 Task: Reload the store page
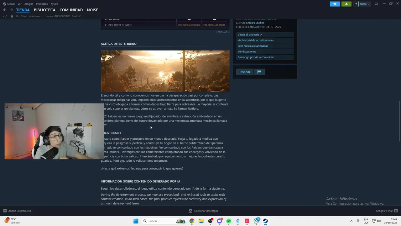click(5, 16)
